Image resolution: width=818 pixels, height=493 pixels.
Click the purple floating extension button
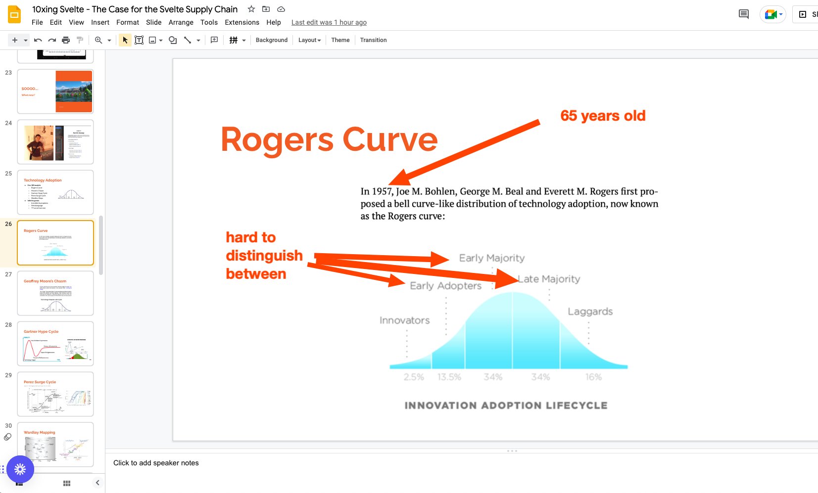coord(20,469)
